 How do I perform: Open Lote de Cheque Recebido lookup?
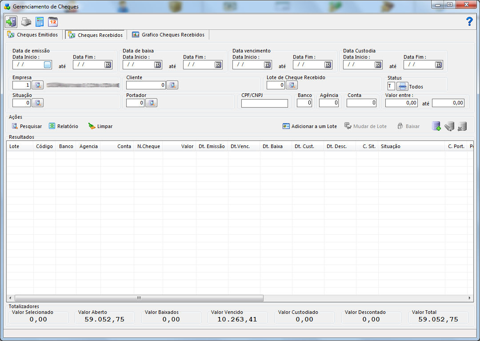(292, 85)
